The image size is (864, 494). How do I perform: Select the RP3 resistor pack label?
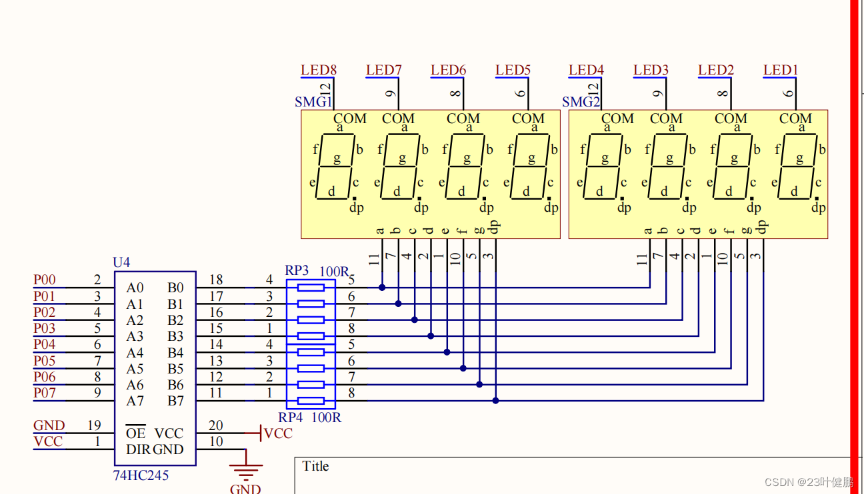click(x=297, y=271)
